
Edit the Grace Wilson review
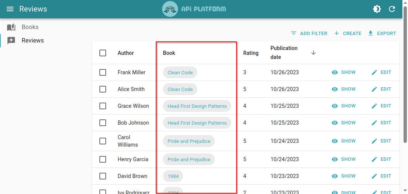click(x=381, y=106)
